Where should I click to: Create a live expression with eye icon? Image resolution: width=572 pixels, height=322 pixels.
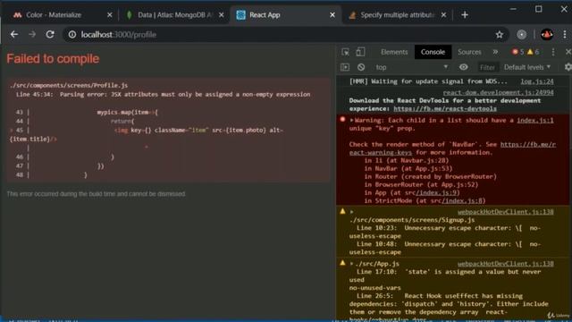[x=463, y=67]
